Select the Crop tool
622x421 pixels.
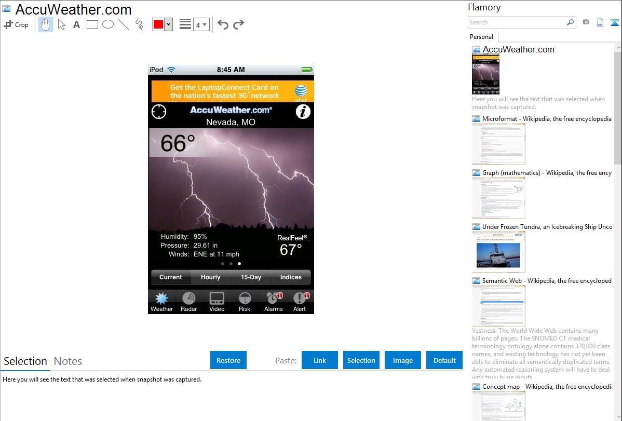tap(16, 24)
